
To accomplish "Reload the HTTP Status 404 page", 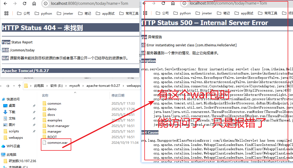I will (25, 3).
